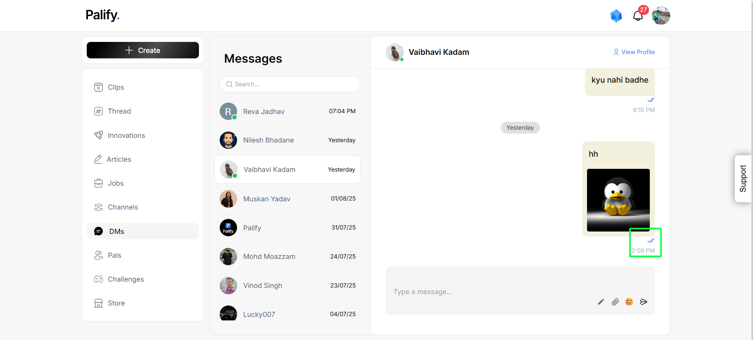Open the penguin image thumbnail
Image resolution: width=753 pixels, height=340 pixels.
pyautogui.click(x=618, y=200)
